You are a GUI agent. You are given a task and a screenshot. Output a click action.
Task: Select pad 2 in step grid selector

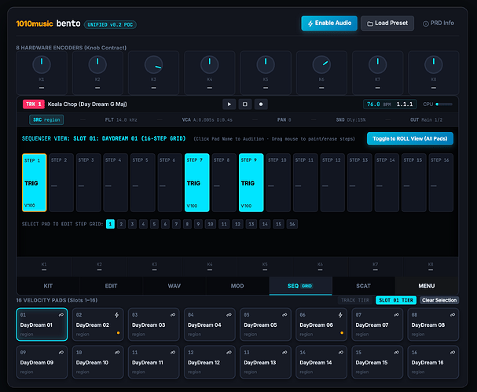pos(121,224)
